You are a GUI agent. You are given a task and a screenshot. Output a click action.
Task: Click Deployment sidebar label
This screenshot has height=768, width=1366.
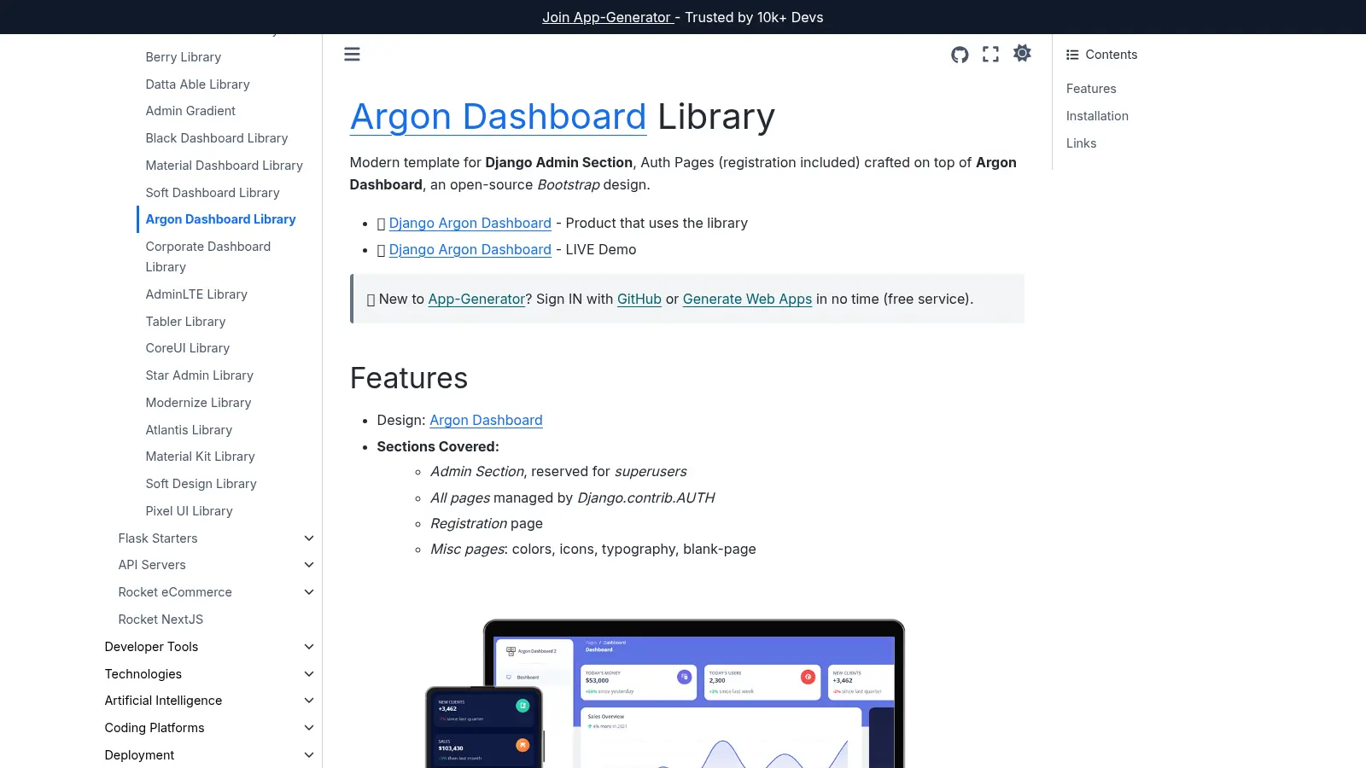click(x=139, y=755)
